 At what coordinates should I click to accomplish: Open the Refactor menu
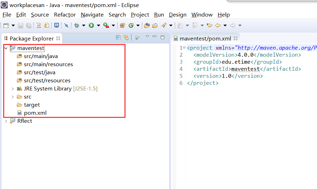(65, 15)
